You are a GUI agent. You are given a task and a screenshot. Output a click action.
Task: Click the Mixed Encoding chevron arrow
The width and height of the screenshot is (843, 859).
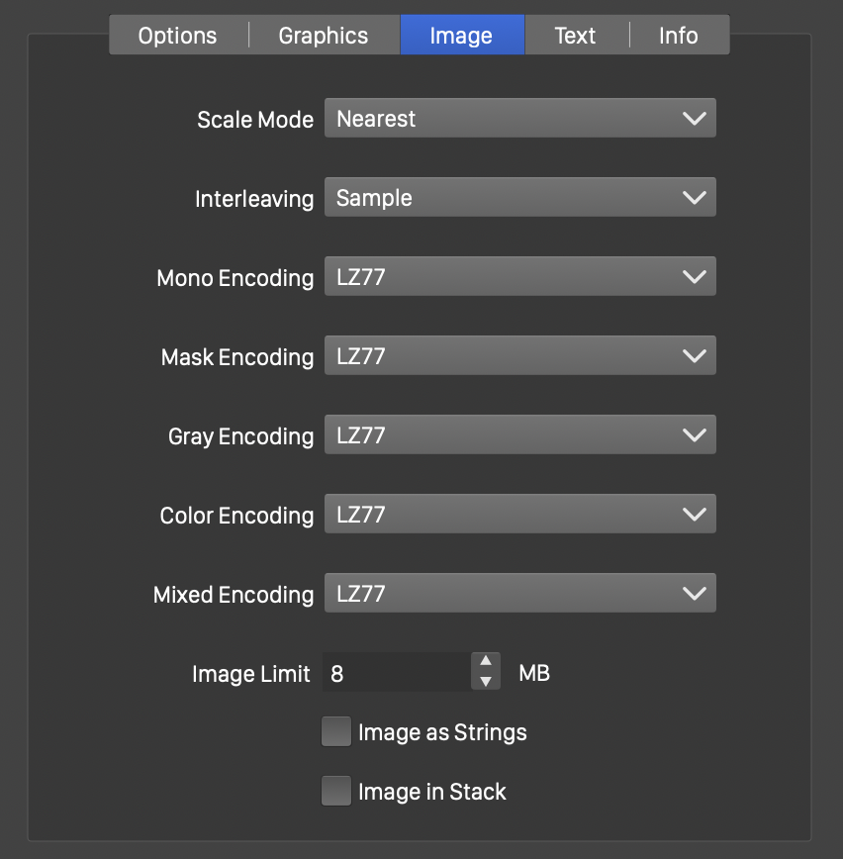(x=695, y=594)
